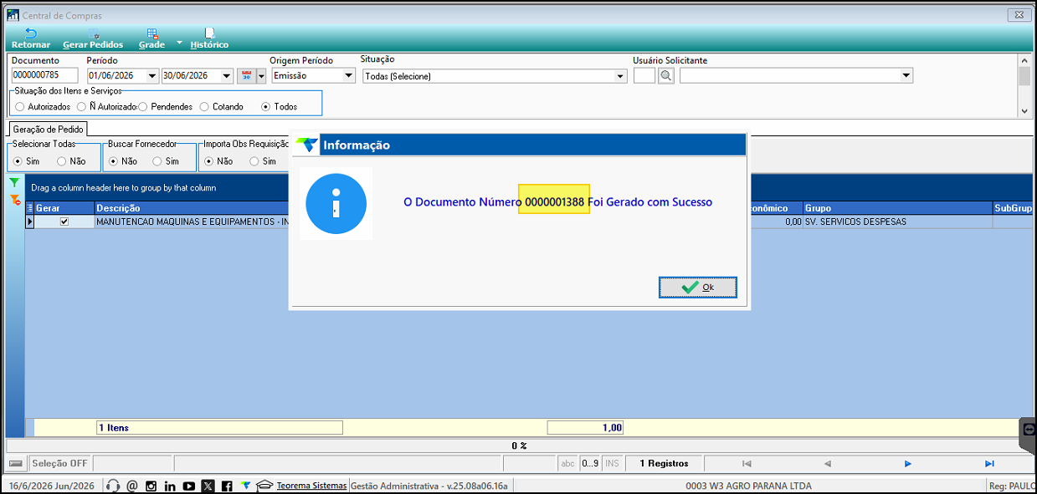Select the Todos radio button
The image size is (1037, 494).
tap(266, 107)
